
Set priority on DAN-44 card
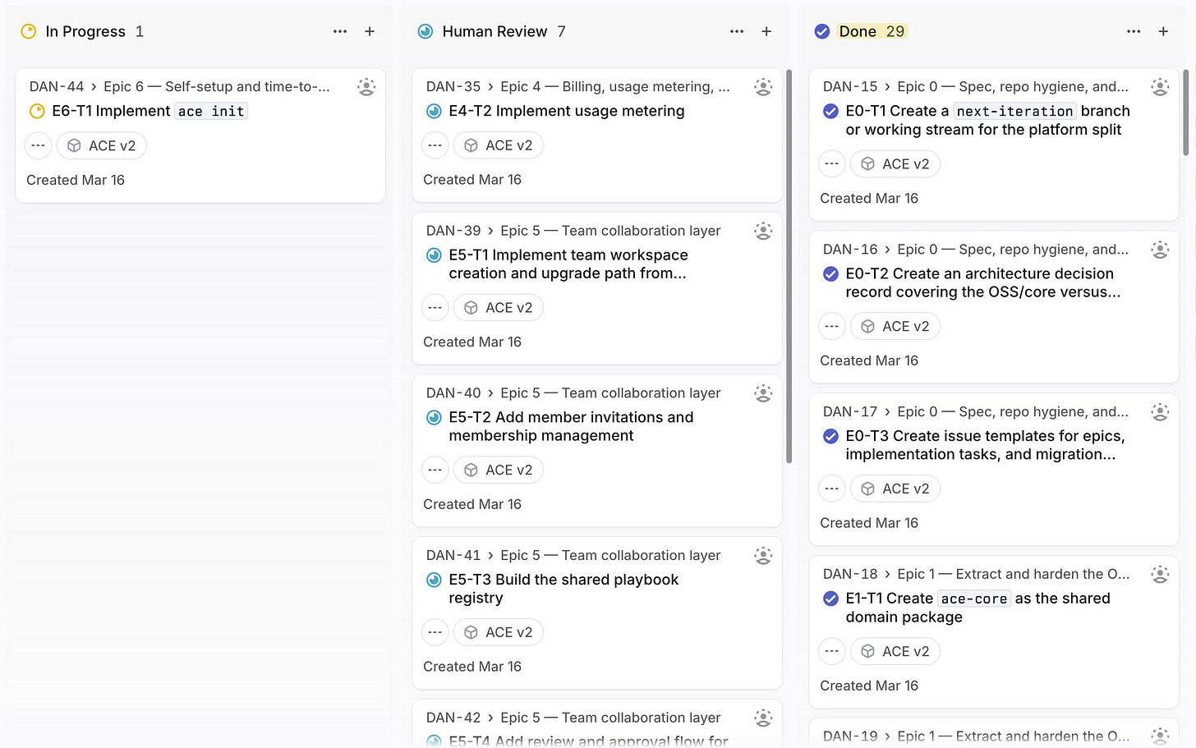pyautogui.click(x=39, y=145)
